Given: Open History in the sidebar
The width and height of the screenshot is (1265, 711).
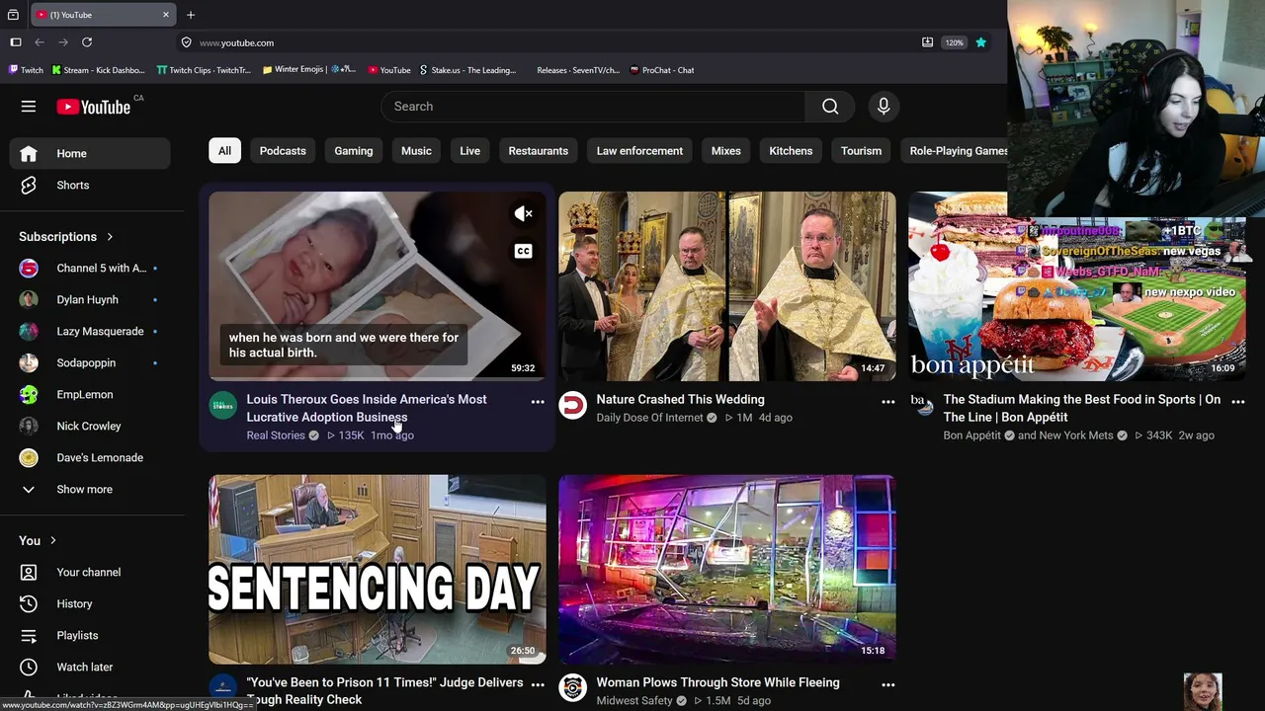Looking at the screenshot, I should click(90, 604).
